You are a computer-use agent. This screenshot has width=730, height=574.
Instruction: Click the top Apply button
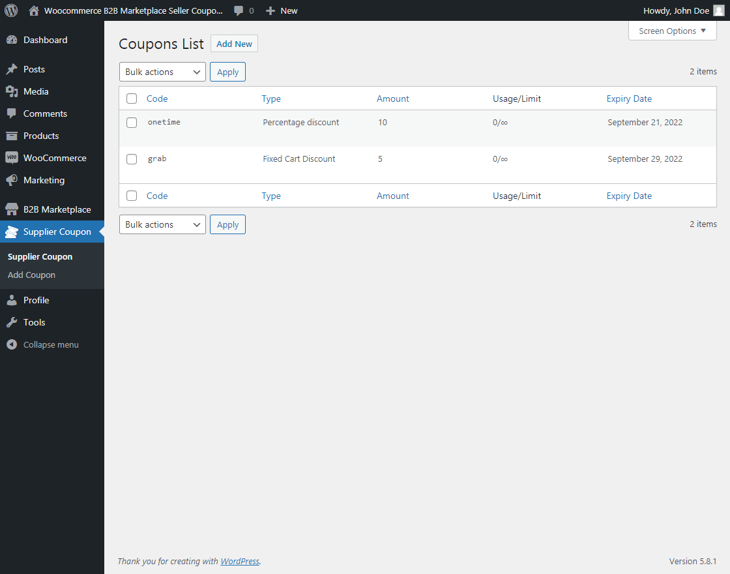pyautogui.click(x=227, y=72)
